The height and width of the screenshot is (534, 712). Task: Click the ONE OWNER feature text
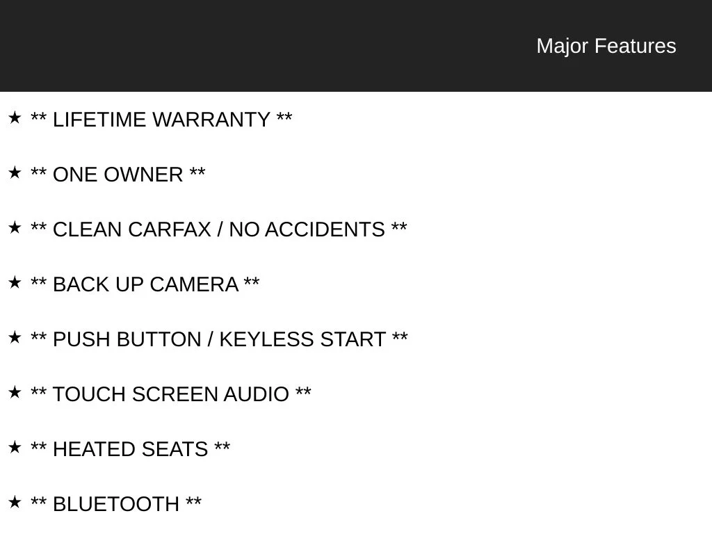(x=118, y=175)
